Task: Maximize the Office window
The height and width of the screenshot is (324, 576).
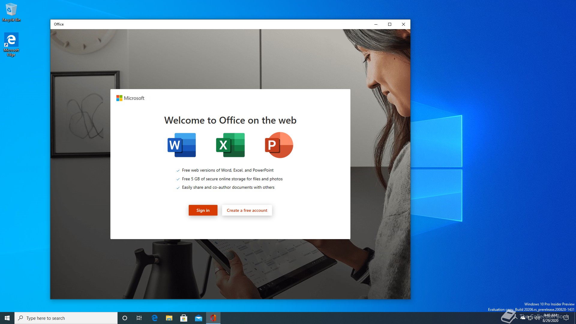Action: pyautogui.click(x=390, y=24)
